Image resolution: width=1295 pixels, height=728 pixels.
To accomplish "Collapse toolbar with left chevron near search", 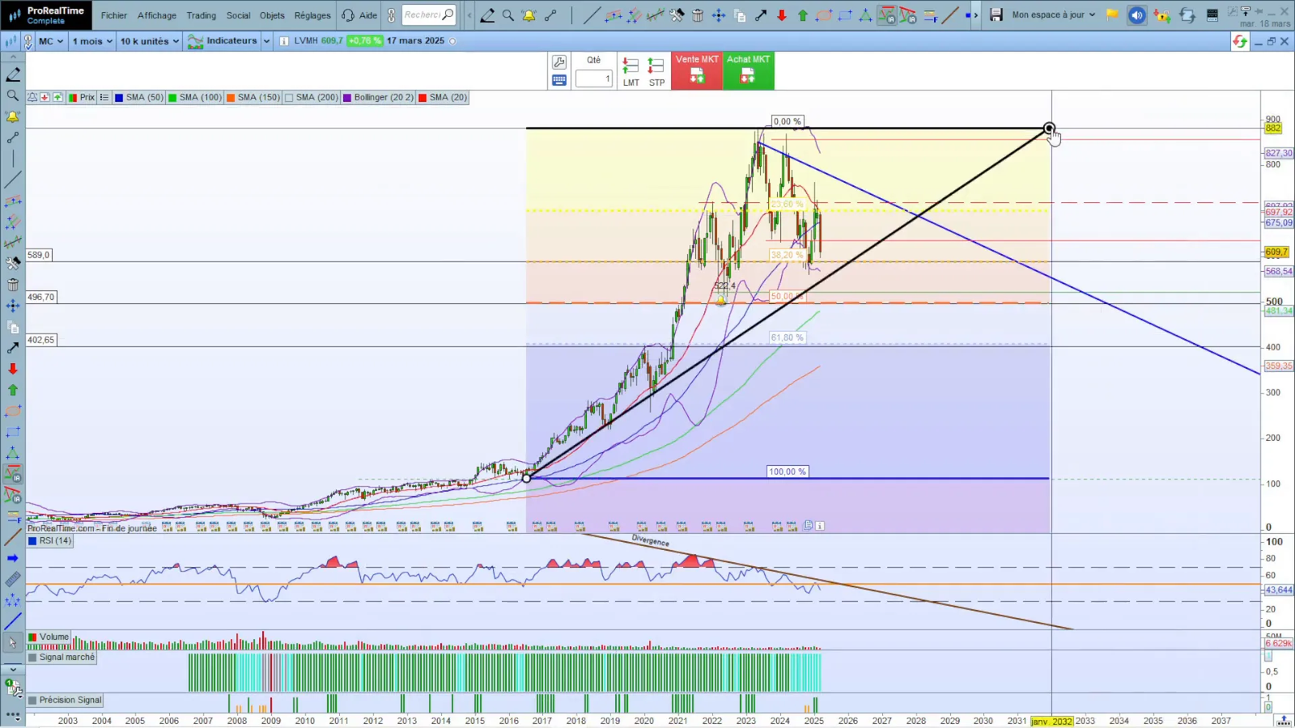I will coord(469,15).
